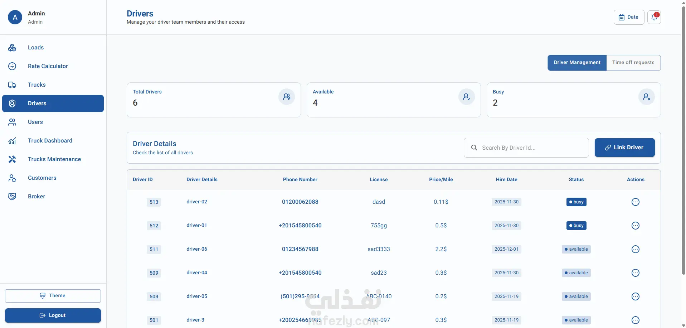Click the Busy drivers card icon
Screen dimensions: 686x328
tap(647, 97)
